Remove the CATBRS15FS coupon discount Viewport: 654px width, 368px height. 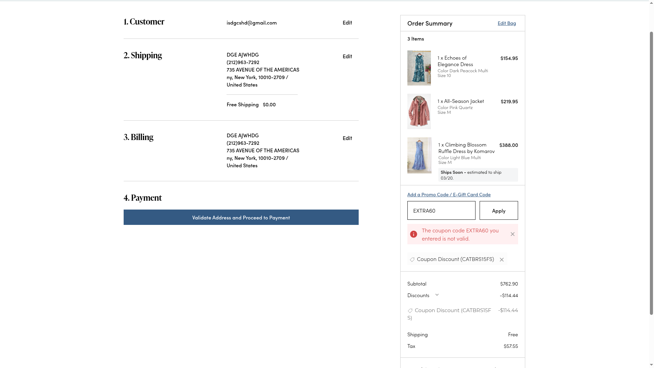pos(501,260)
